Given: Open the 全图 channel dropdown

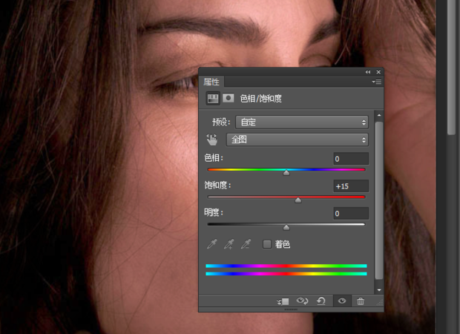Looking at the screenshot, I should pyautogui.click(x=298, y=140).
